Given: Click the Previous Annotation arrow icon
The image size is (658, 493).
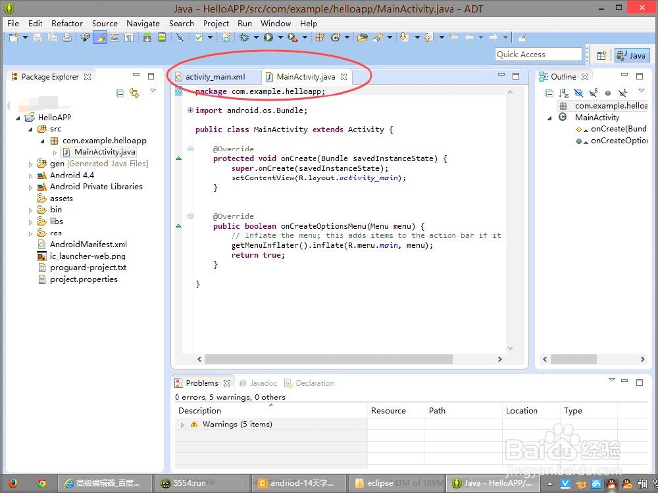Looking at the screenshot, I should (x=428, y=37).
